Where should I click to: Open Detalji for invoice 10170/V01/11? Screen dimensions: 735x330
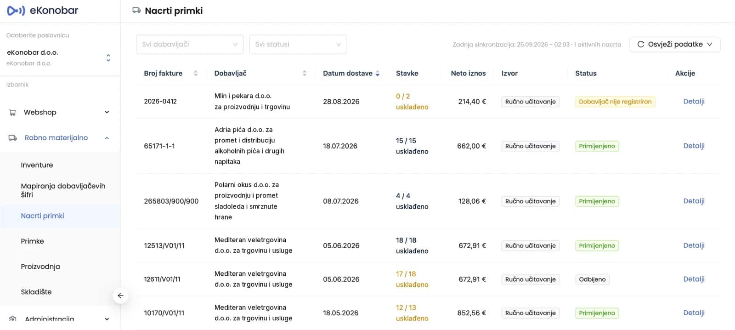click(694, 313)
